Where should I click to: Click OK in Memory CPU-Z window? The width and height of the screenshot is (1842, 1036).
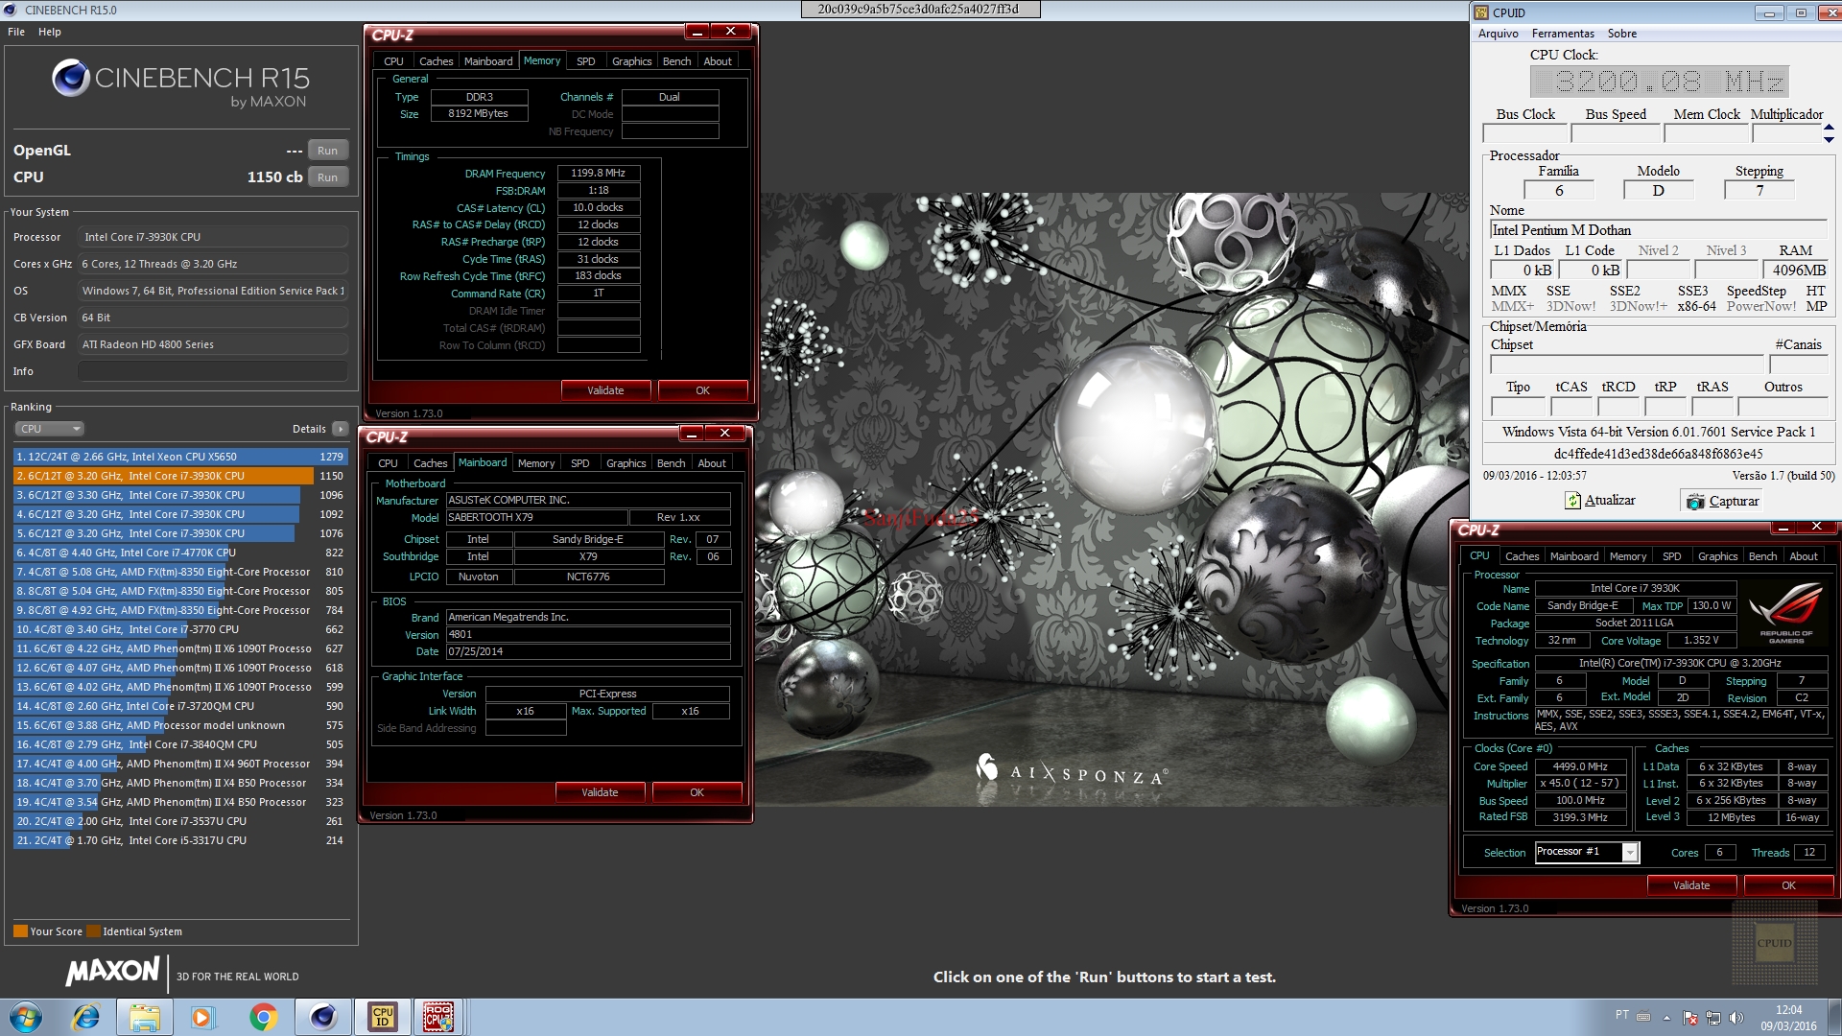click(702, 390)
